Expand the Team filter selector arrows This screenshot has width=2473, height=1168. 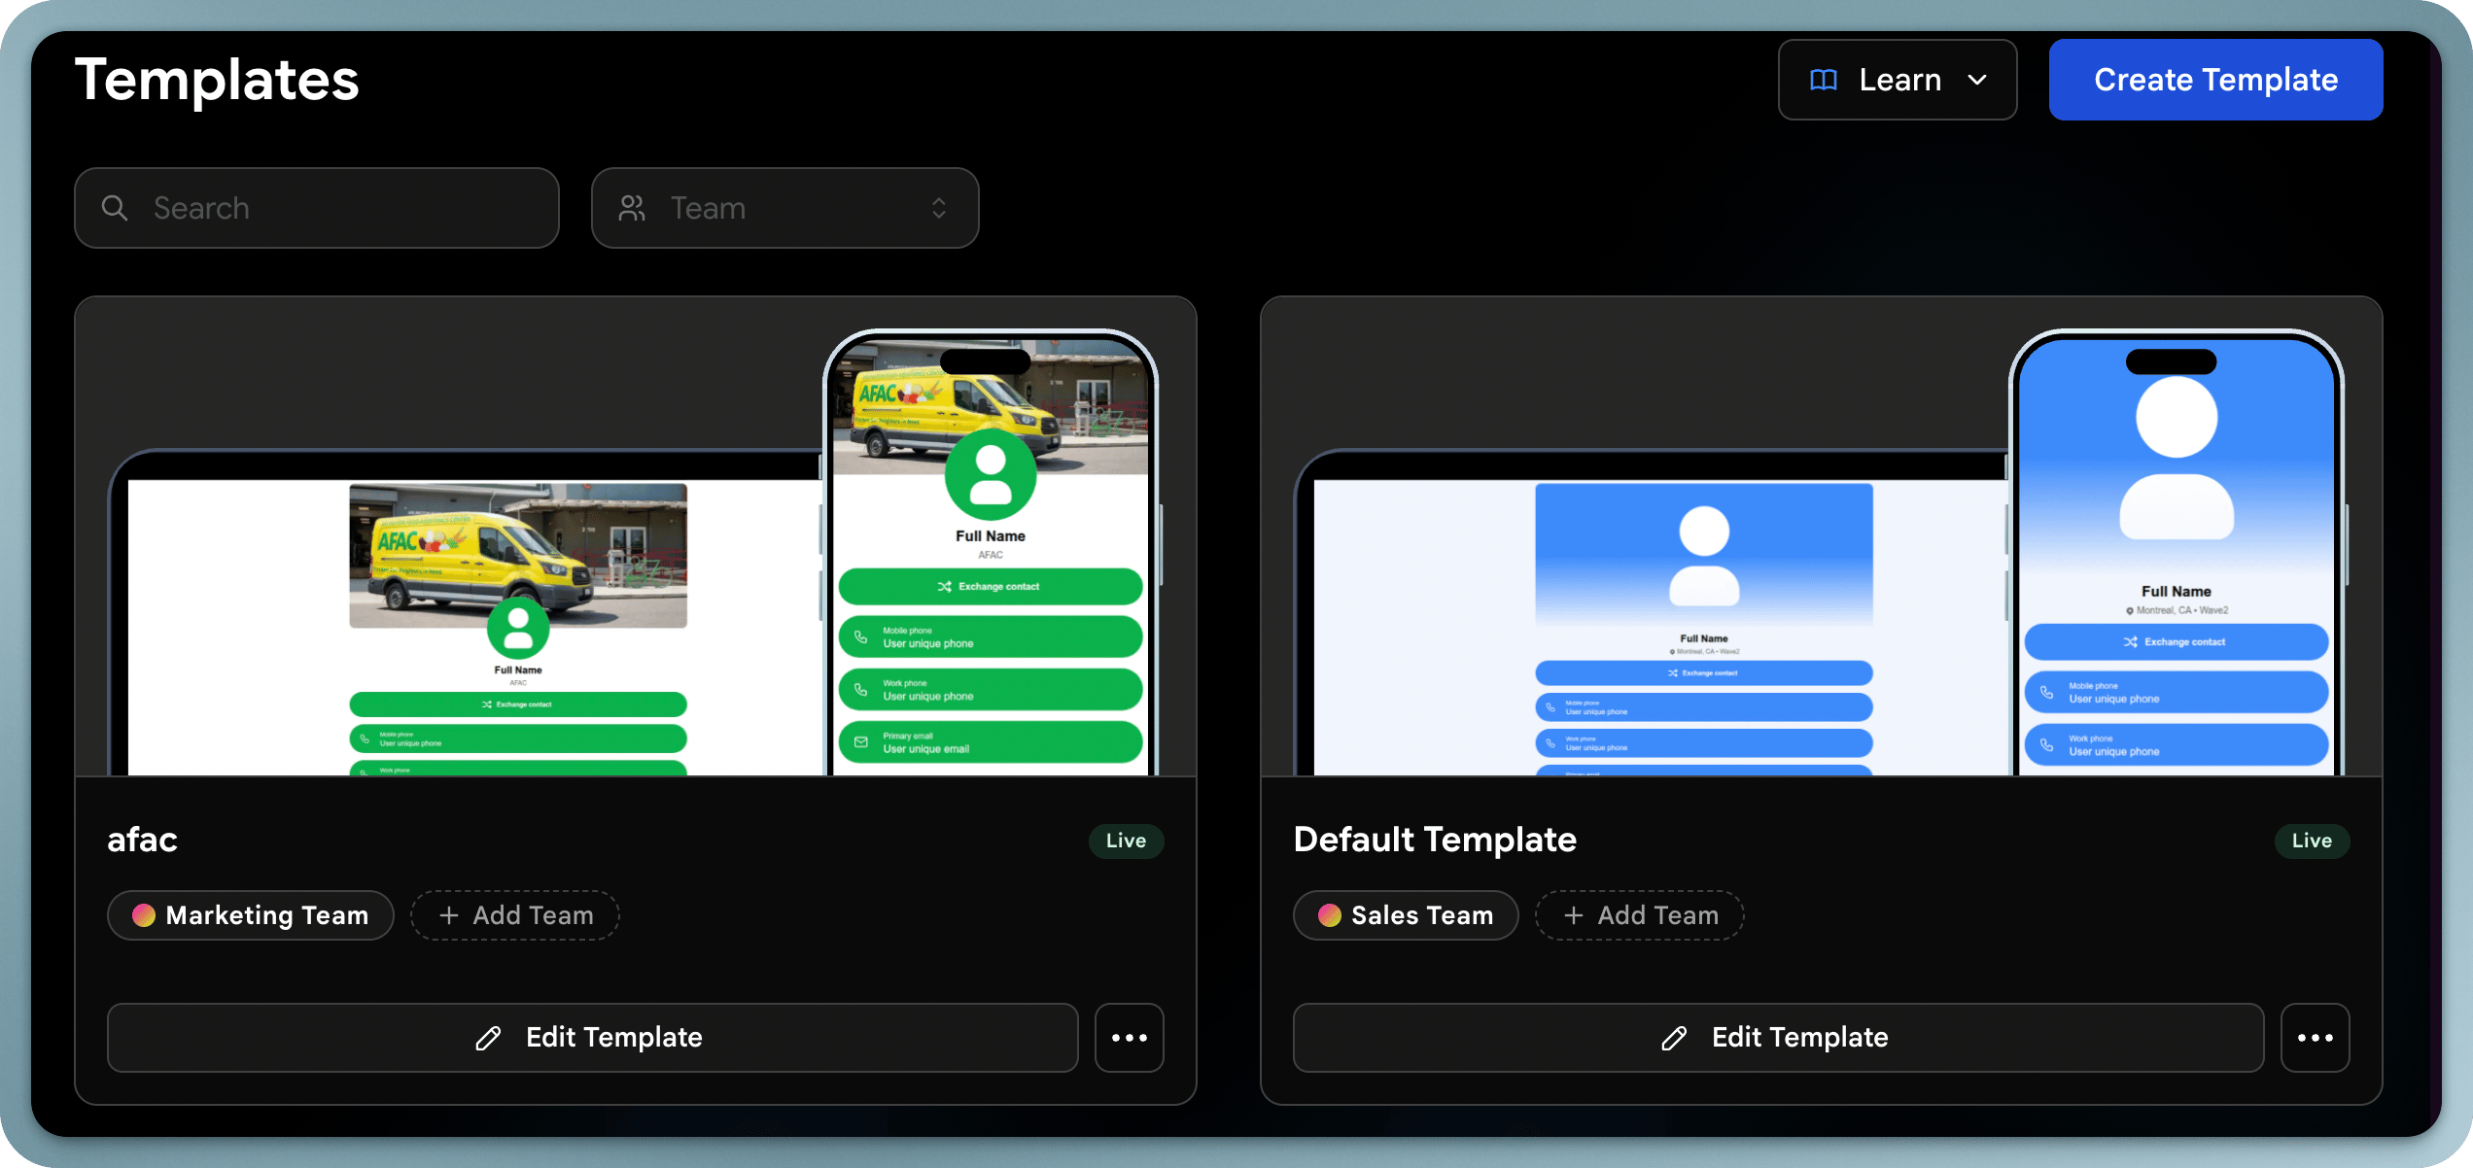tap(939, 208)
